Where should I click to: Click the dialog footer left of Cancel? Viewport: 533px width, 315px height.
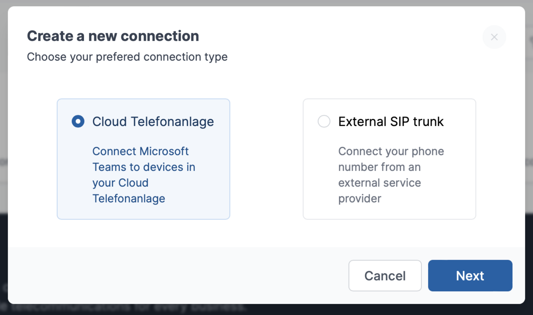[178, 276]
